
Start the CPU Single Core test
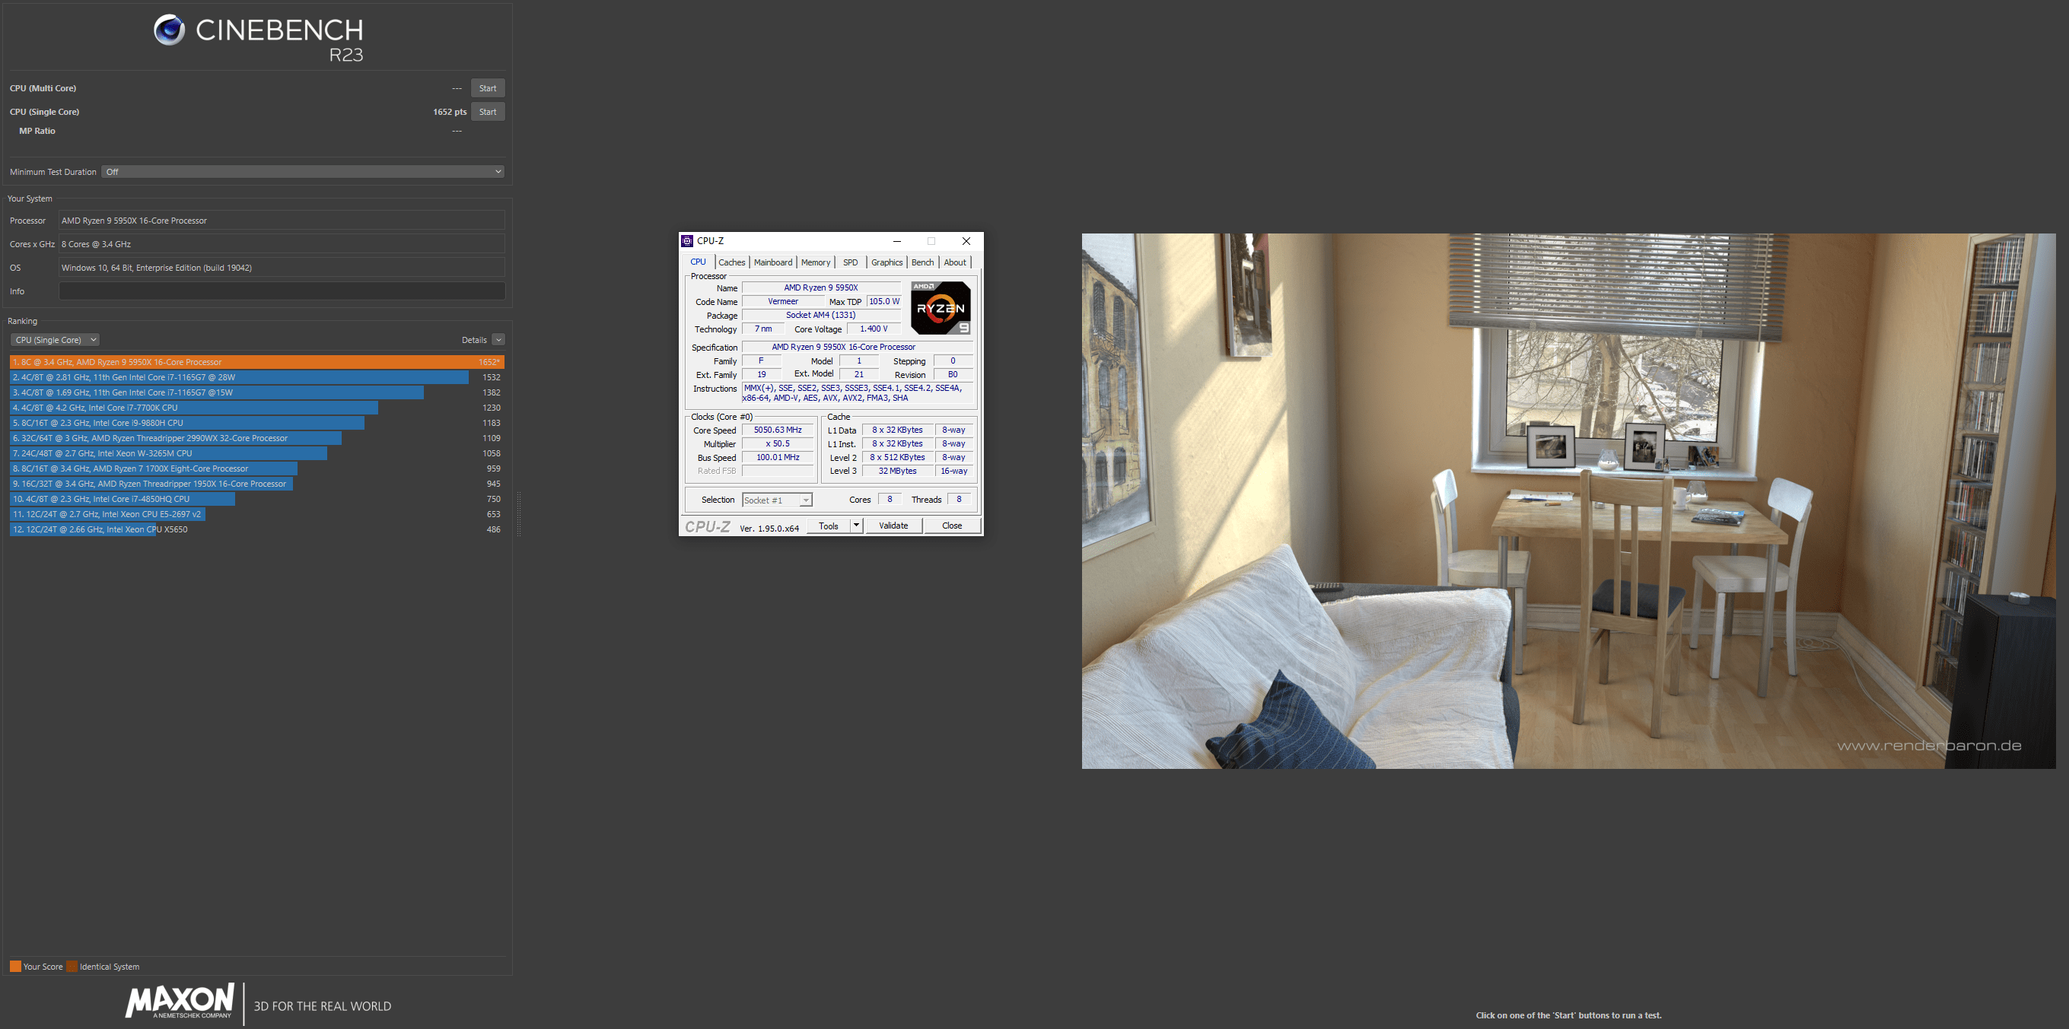pyautogui.click(x=488, y=112)
